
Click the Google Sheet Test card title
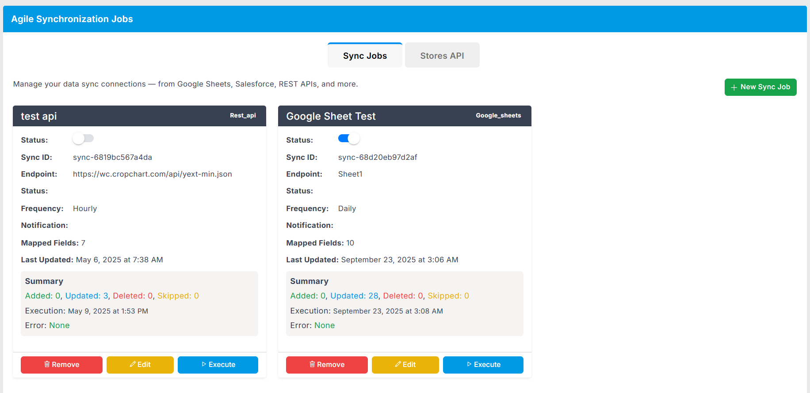click(331, 116)
